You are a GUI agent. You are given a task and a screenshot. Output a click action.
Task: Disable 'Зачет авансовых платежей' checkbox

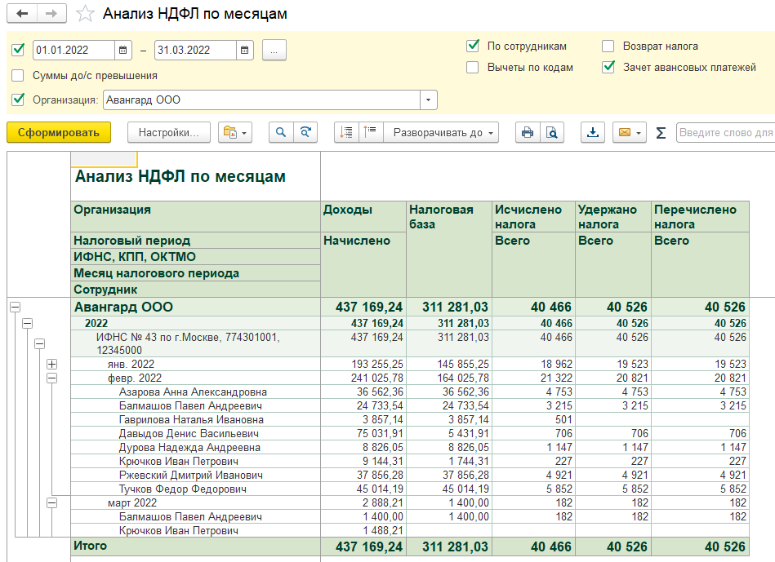[x=608, y=68]
